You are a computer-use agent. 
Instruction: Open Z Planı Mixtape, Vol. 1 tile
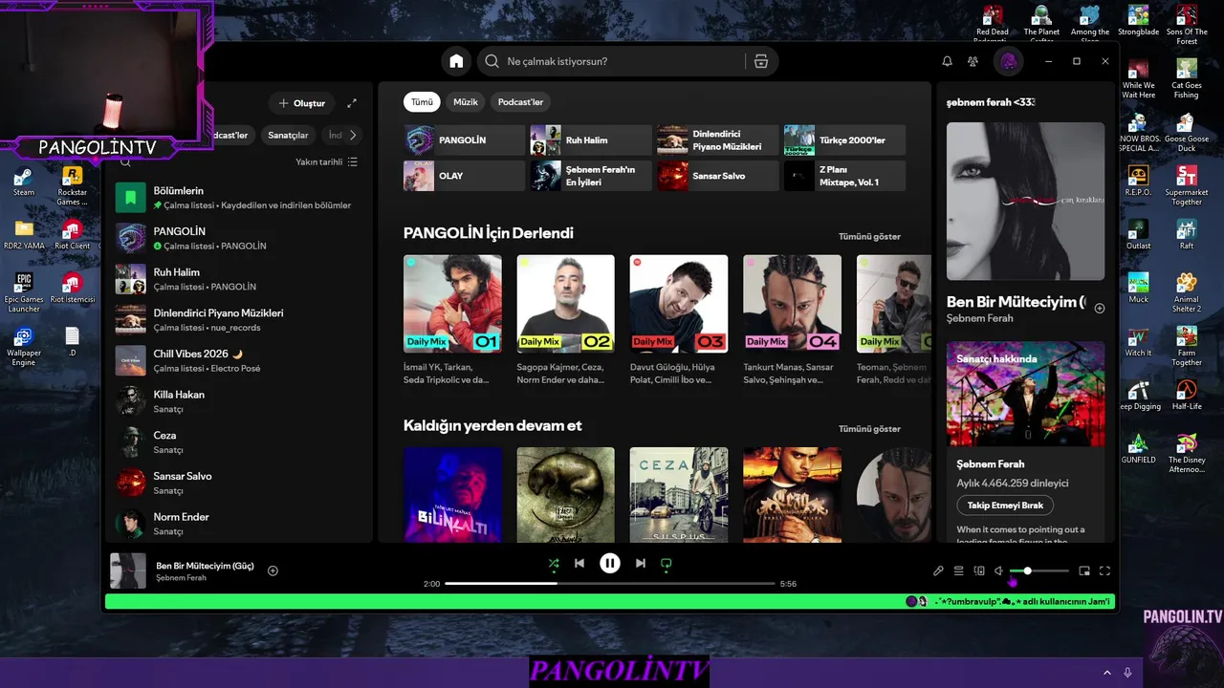[844, 176]
